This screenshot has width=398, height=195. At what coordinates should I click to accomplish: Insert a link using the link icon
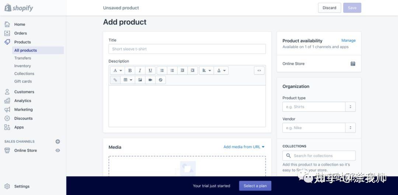tap(115, 80)
